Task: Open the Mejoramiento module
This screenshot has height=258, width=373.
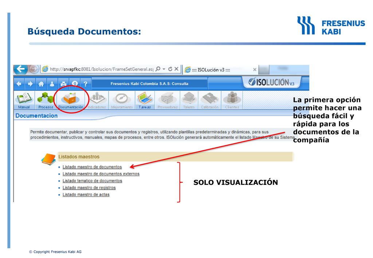Action: click(122, 100)
